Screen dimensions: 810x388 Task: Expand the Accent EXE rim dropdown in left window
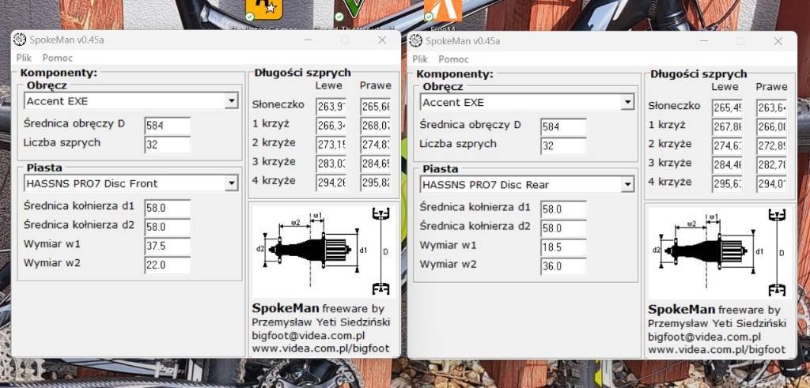point(232,100)
